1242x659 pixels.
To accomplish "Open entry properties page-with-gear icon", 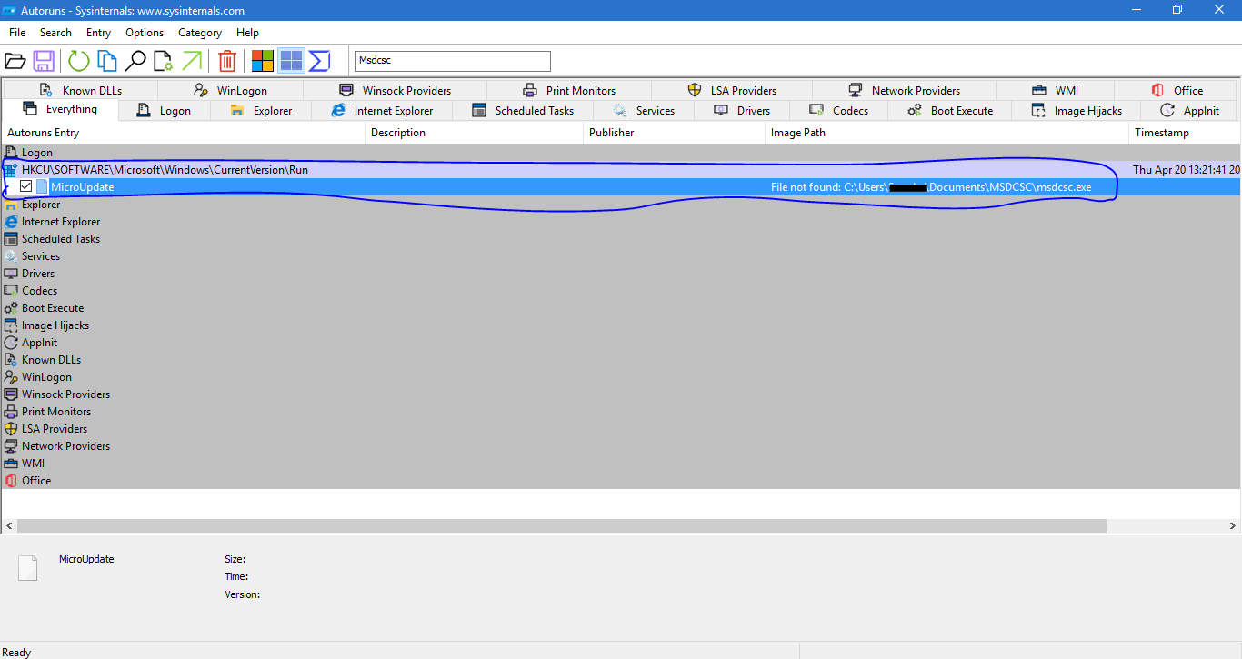I will pyautogui.click(x=163, y=61).
